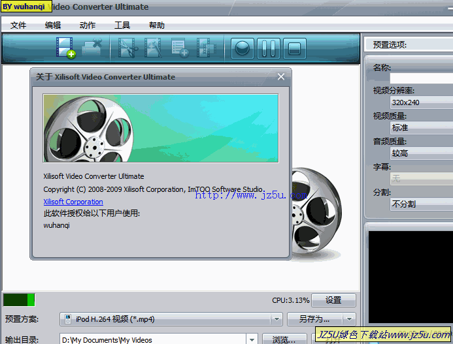Open the 音频质量 较高 dropdown

tap(422, 153)
